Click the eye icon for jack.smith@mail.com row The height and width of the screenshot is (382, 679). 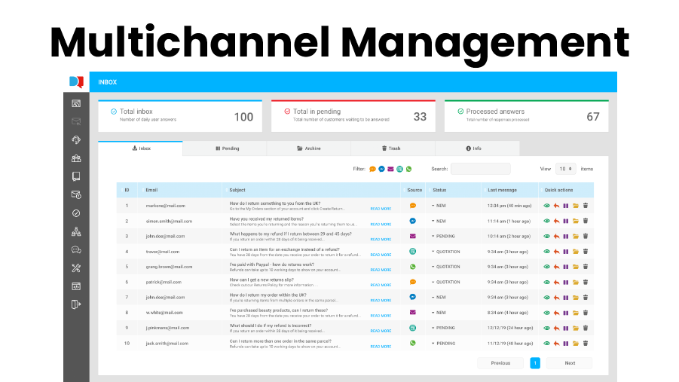tap(547, 343)
